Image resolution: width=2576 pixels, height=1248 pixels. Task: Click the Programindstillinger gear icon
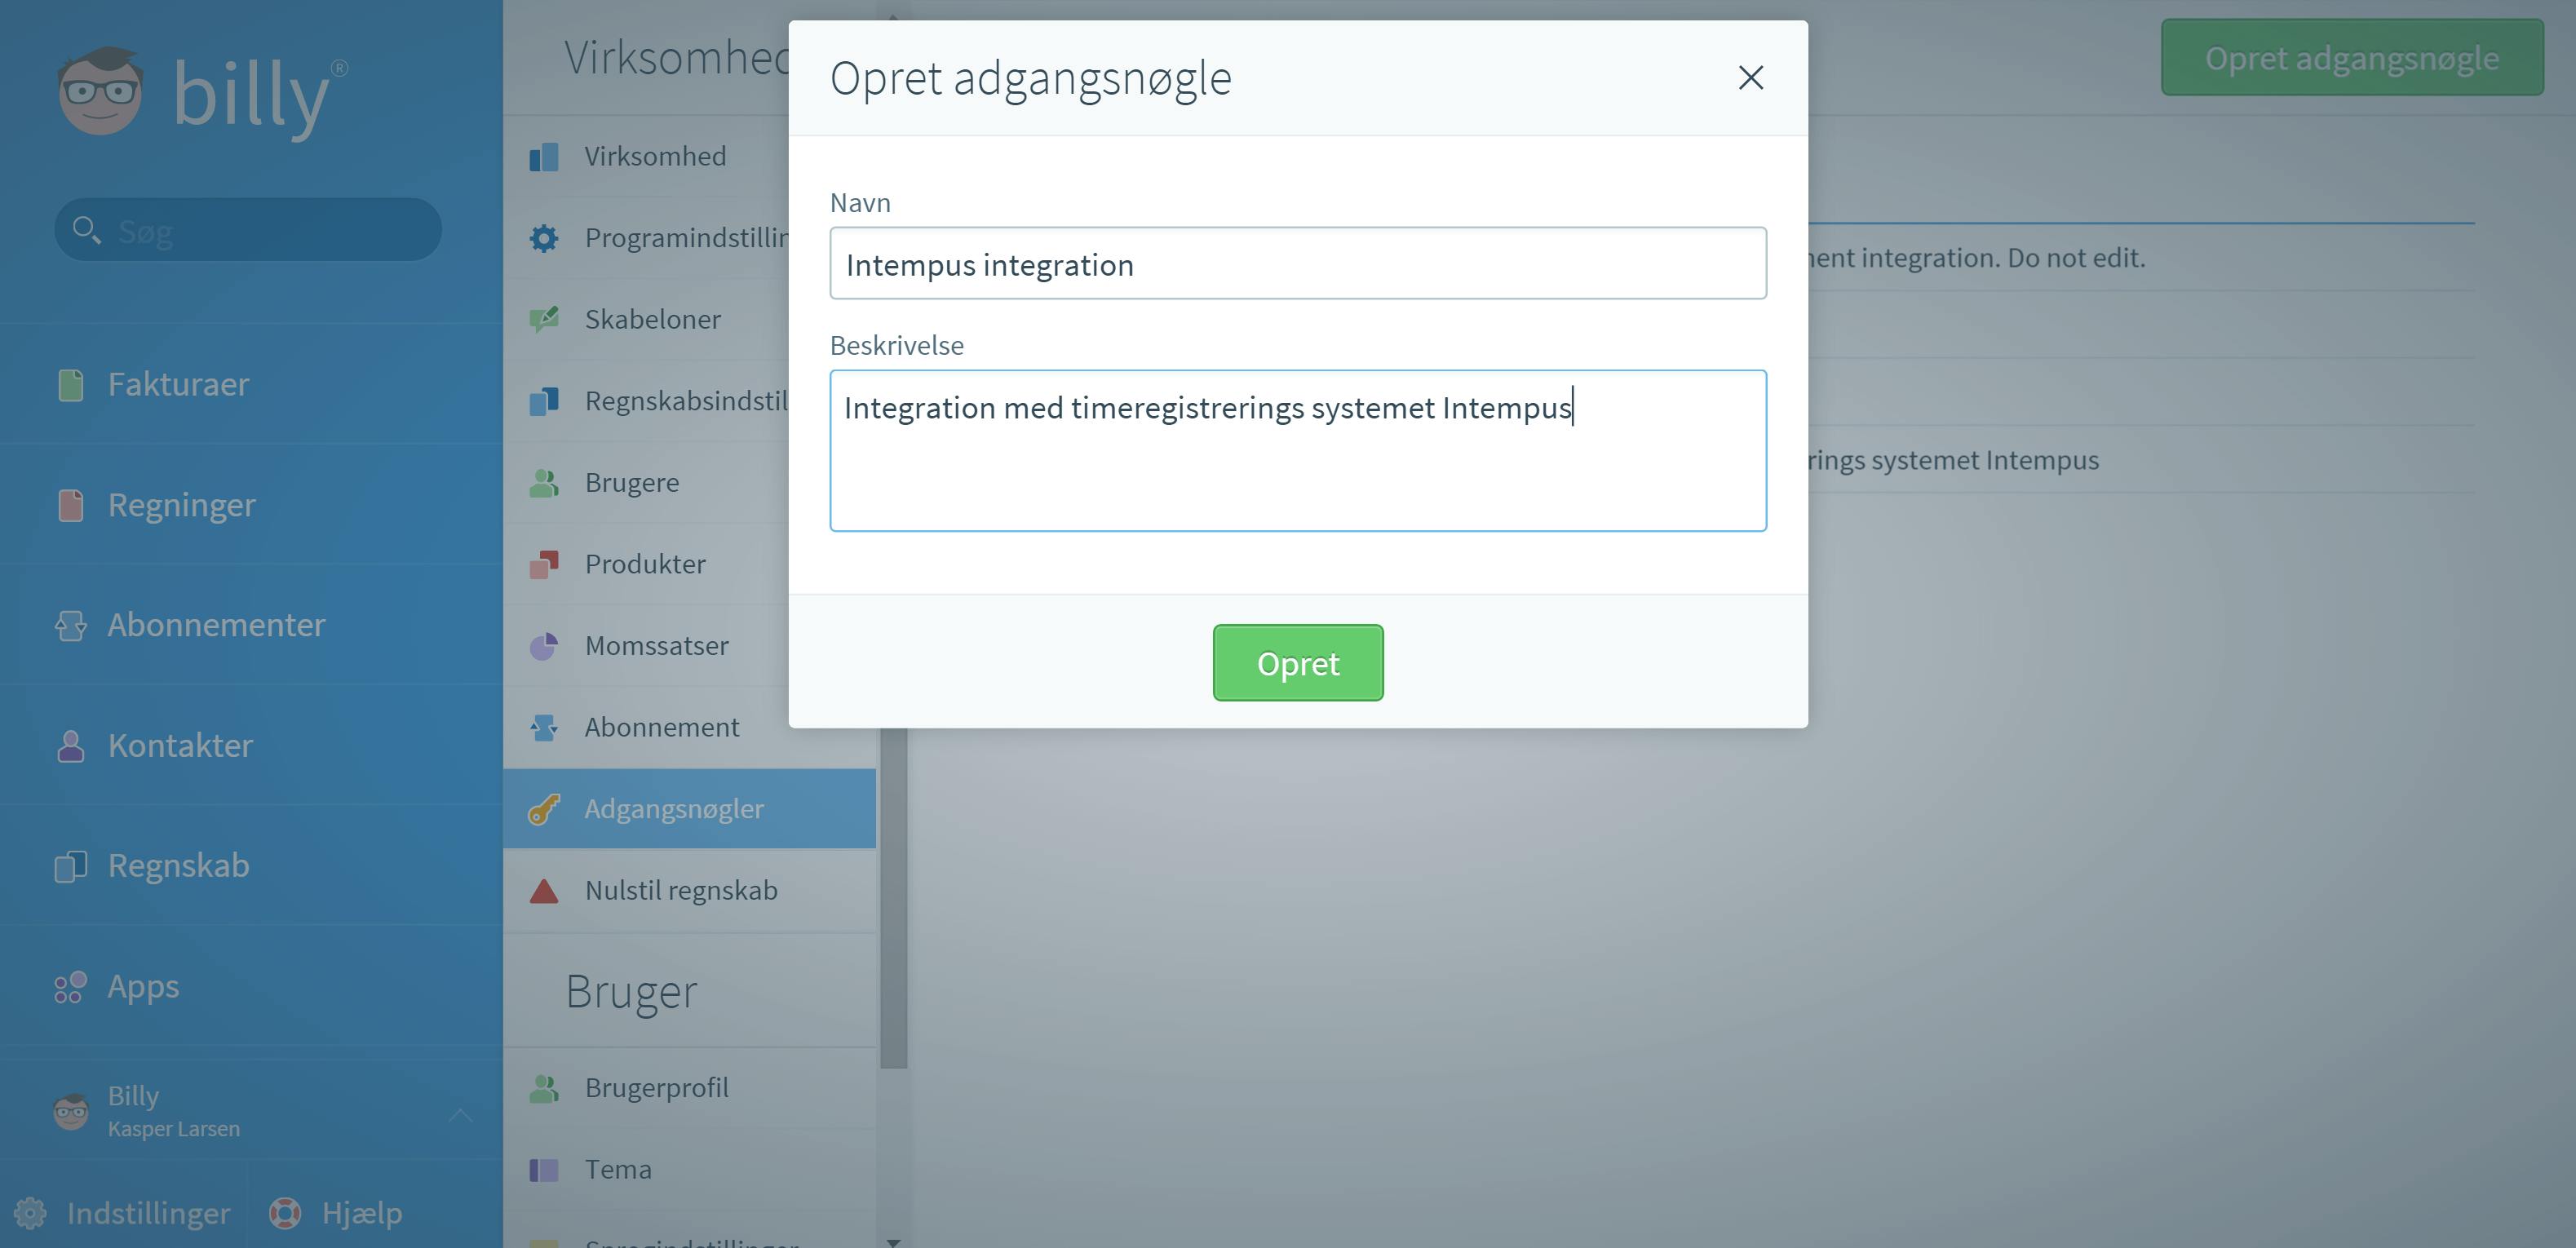point(544,238)
